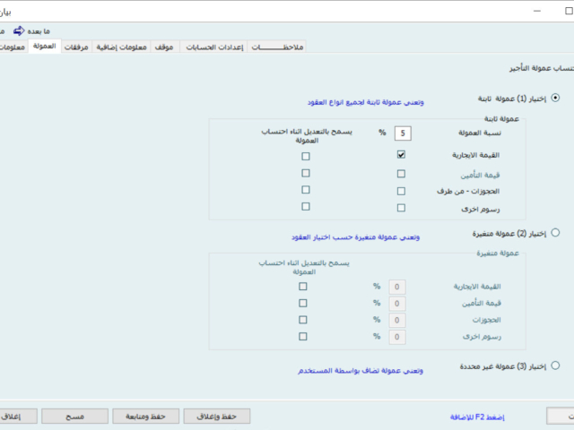This screenshot has height=430, width=574.
Task: Select option (2) 'عمولة متغيرة' radio button
Action: coord(555,233)
